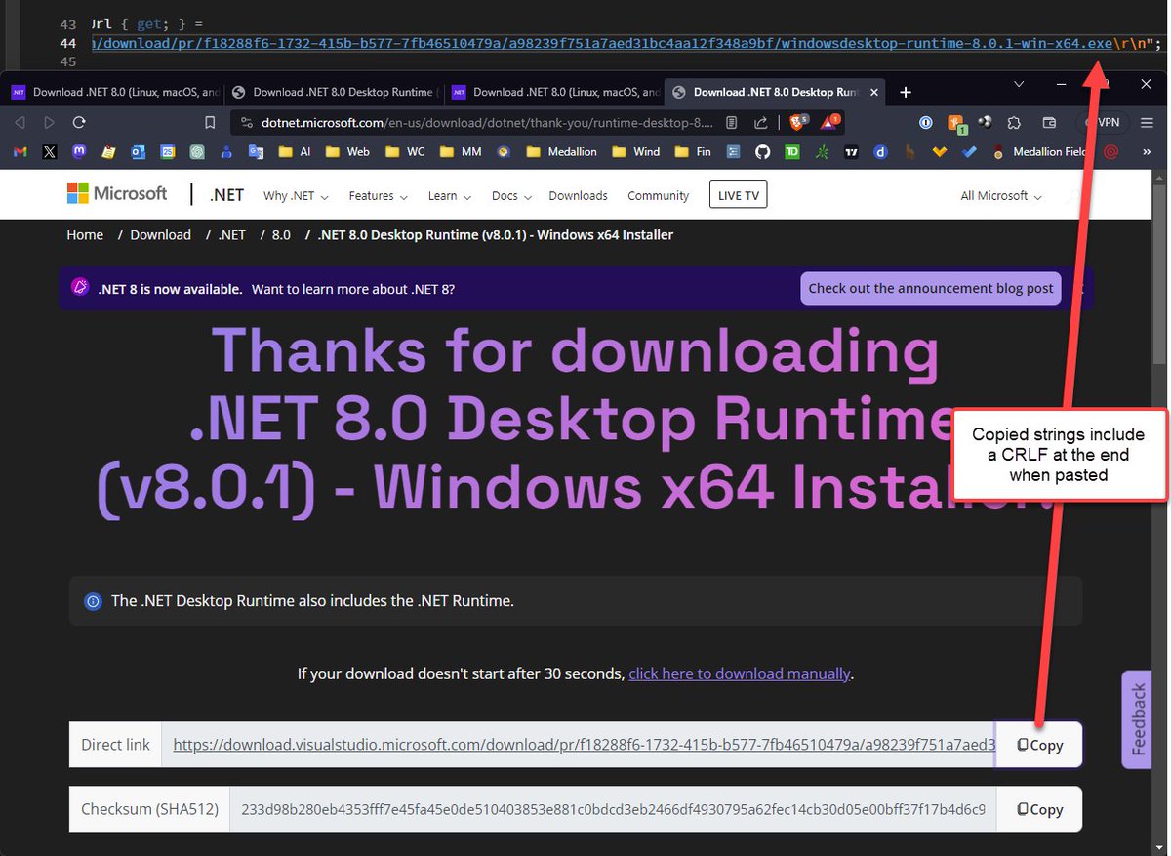This screenshot has height=856, width=1171.
Task: Open the Google Translate bookmark
Action: tap(256, 152)
